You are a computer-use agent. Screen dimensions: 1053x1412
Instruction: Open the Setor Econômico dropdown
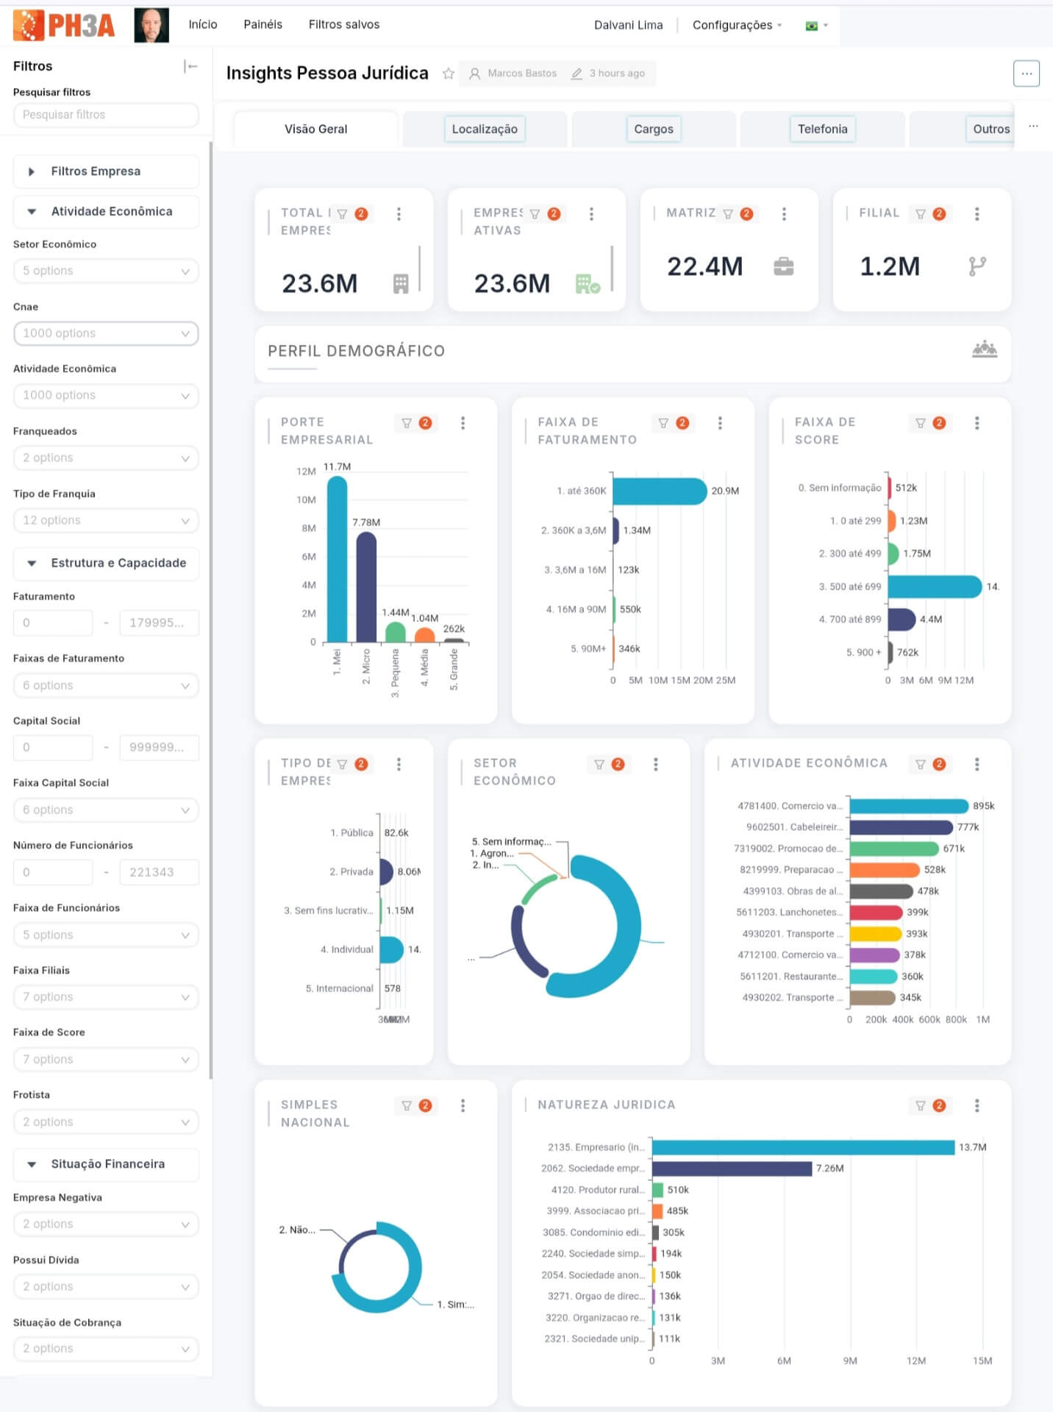click(x=106, y=271)
